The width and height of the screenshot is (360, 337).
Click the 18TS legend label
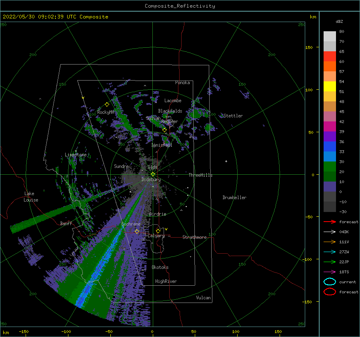[x=344, y=272]
